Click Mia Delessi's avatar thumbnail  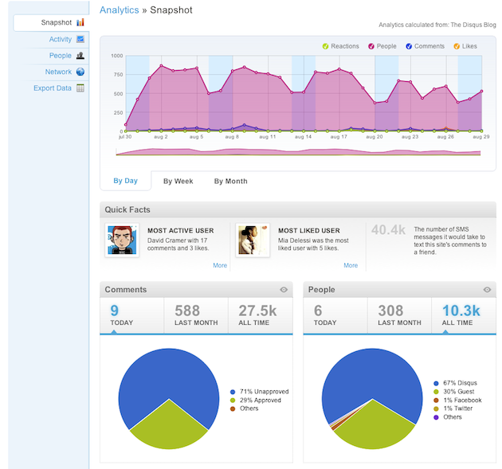pos(253,240)
